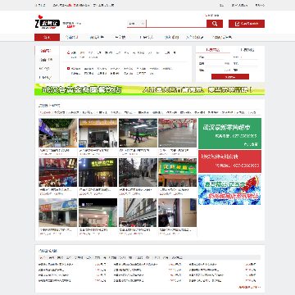The height and width of the screenshot is (295, 295).
Task: Click the magnifying glass search button
Action: coord(215,24)
